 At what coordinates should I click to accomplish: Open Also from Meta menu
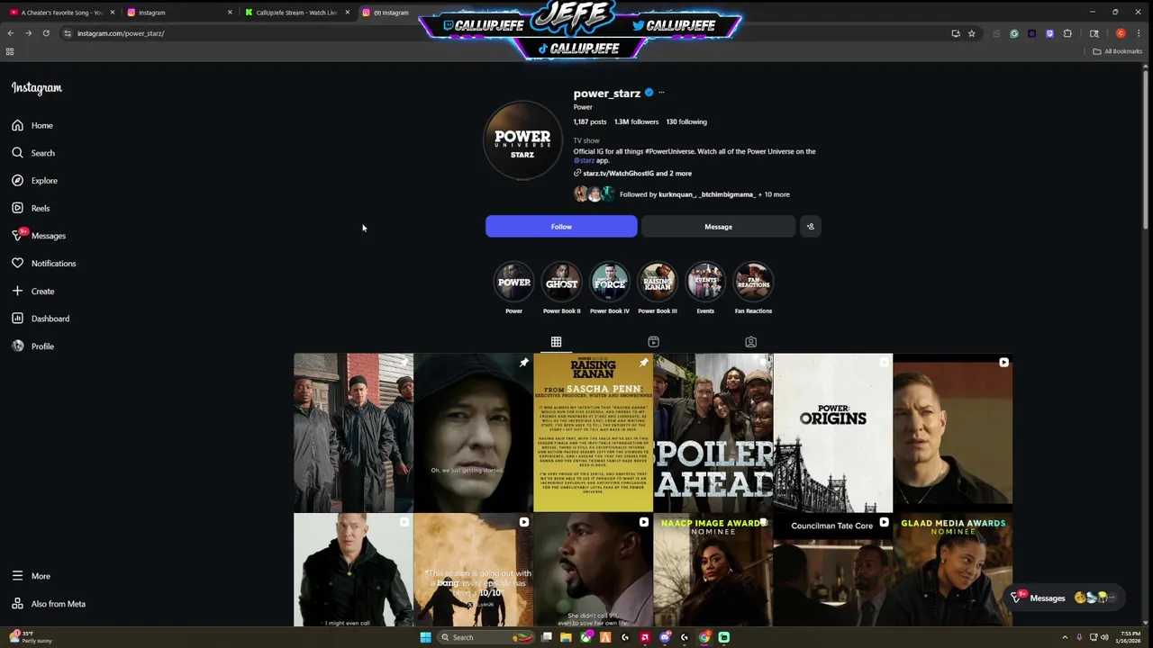coord(49,604)
